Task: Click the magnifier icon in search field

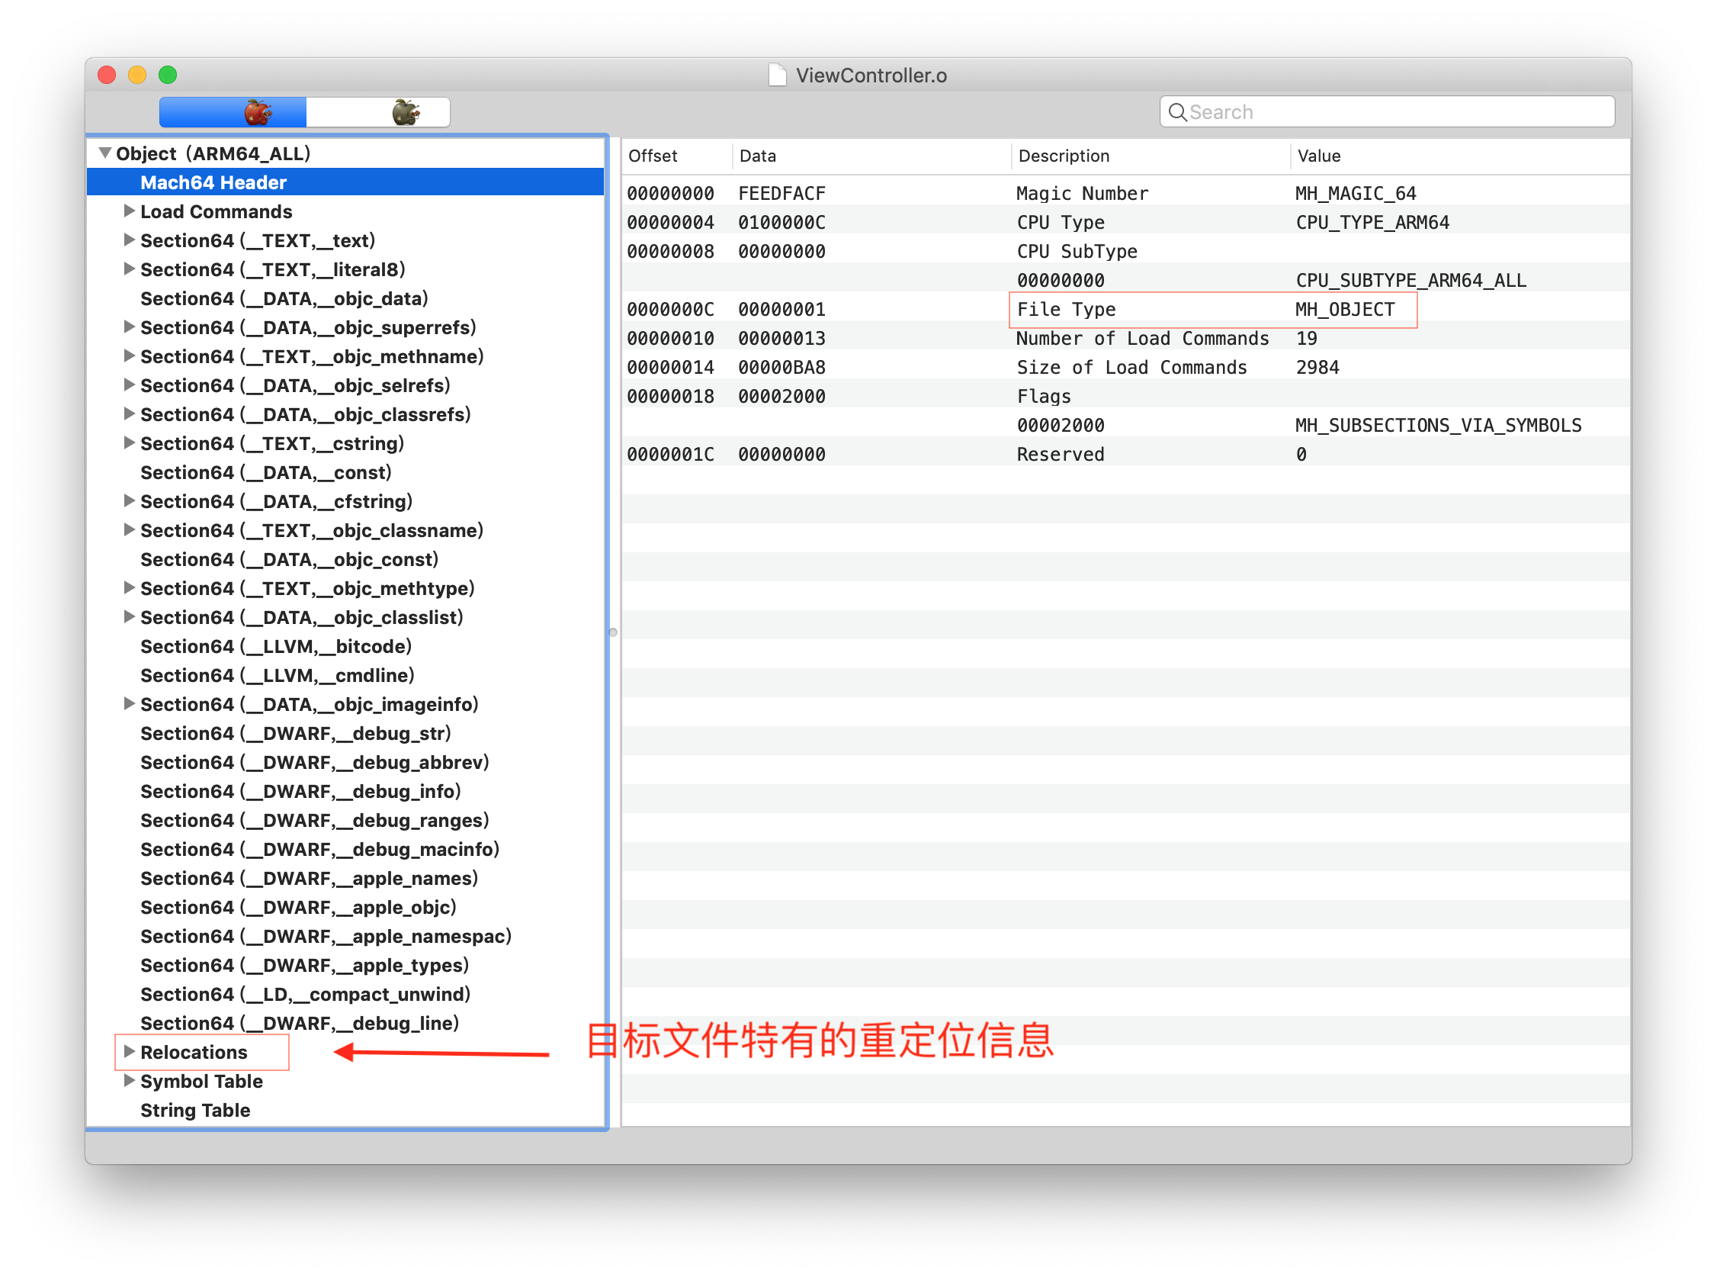Action: click(1176, 112)
